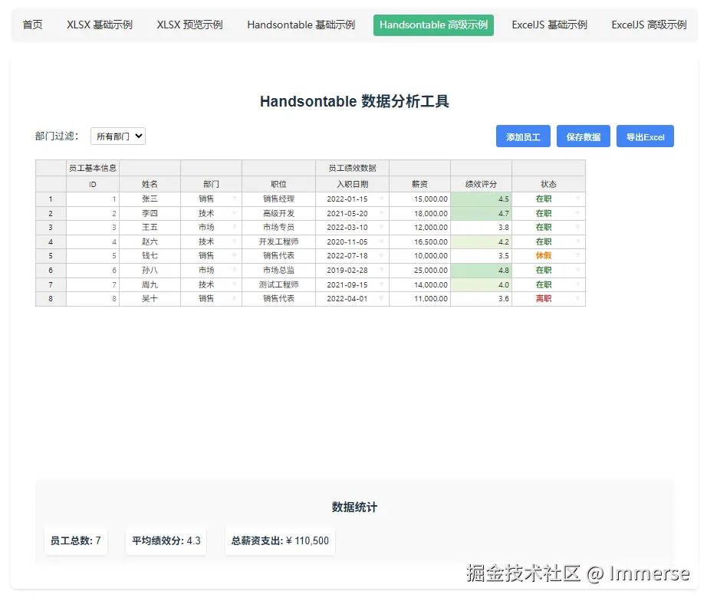Select the Handsontable 基础示例 tab
707x601 pixels.
pyautogui.click(x=301, y=25)
